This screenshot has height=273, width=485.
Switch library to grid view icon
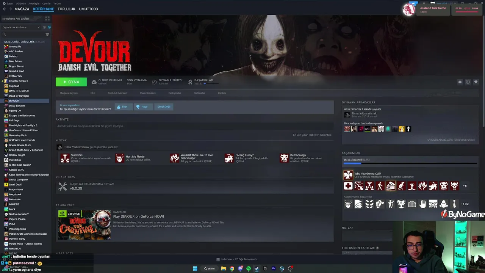click(x=47, y=18)
